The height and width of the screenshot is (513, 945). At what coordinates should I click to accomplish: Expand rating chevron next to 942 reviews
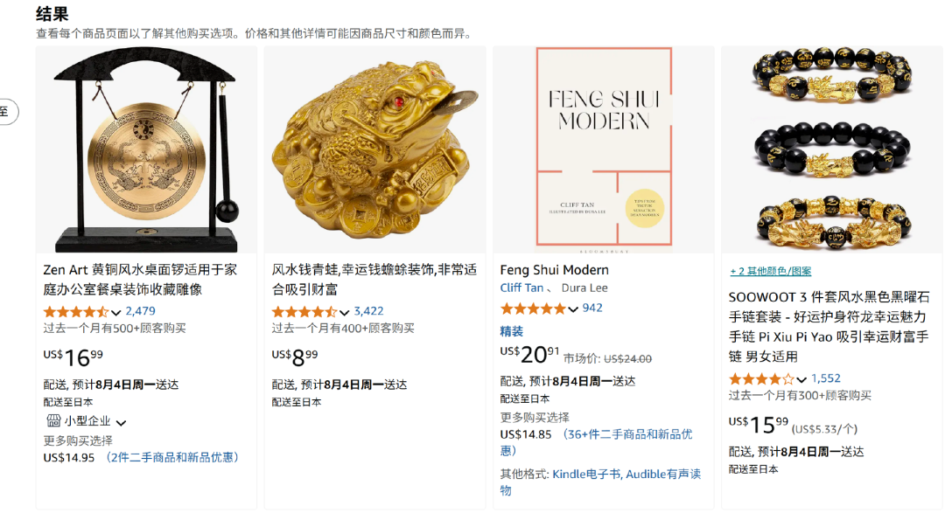(573, 309)
